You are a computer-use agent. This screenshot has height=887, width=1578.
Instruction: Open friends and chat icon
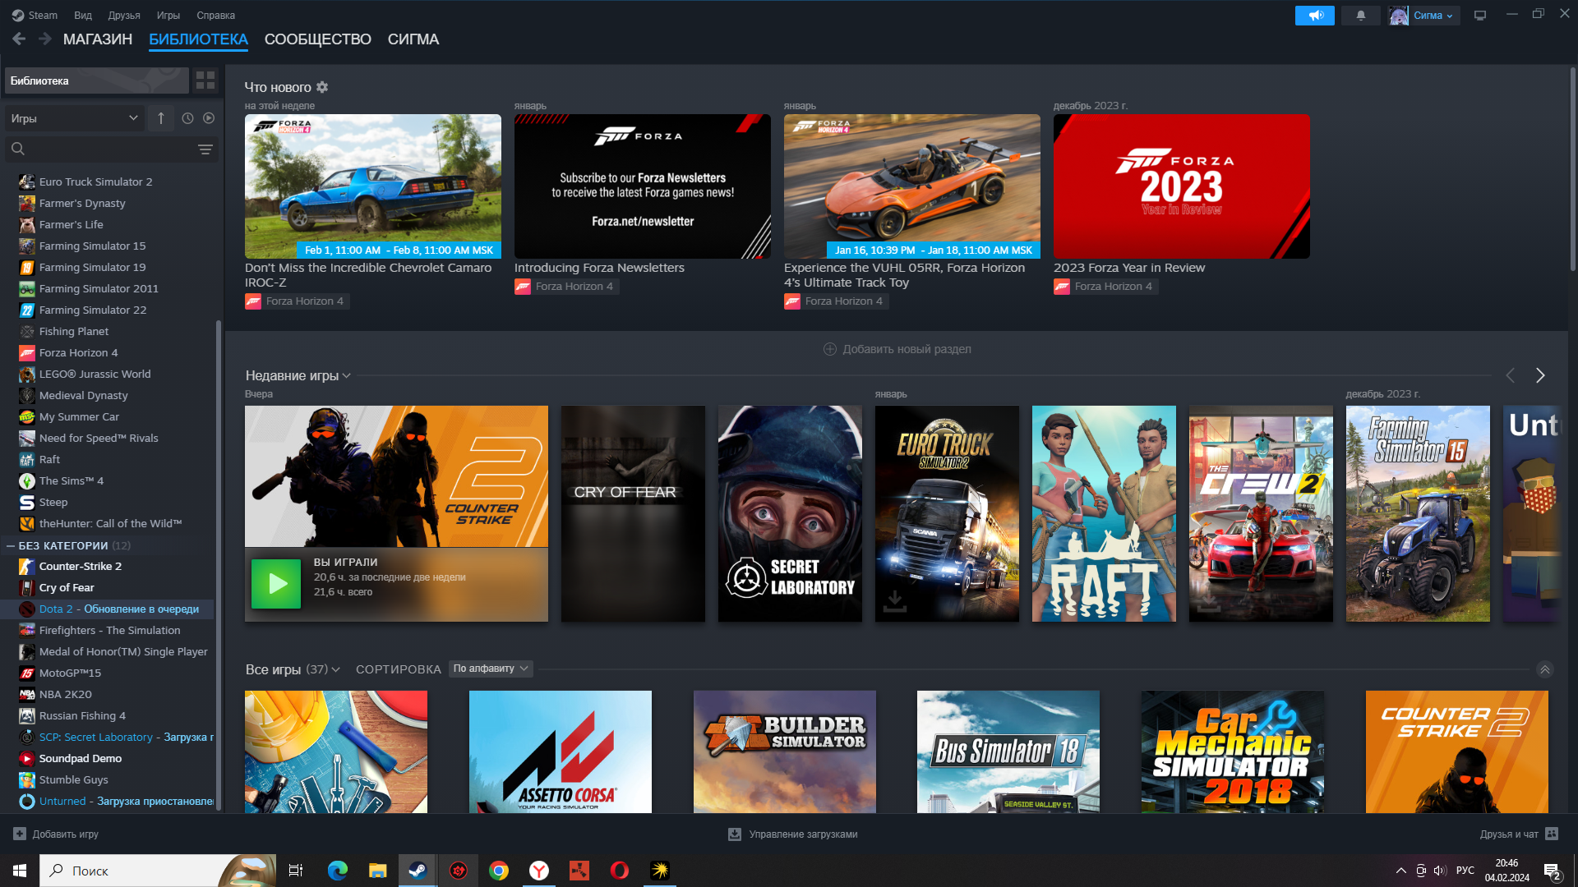[x=1552, y=834]
